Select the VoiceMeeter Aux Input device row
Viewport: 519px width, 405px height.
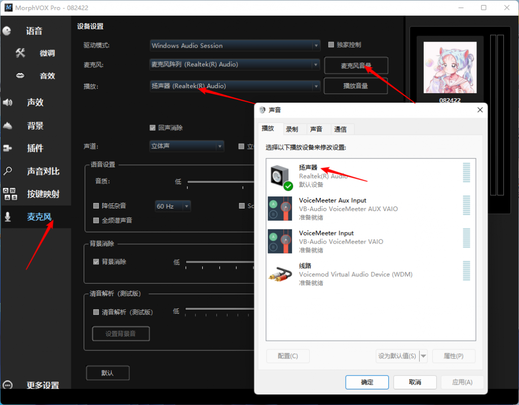click(x=370, y=209)
